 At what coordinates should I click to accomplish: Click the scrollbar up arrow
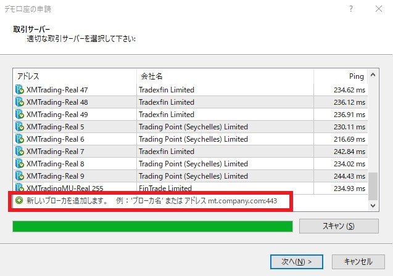[373, 76]
